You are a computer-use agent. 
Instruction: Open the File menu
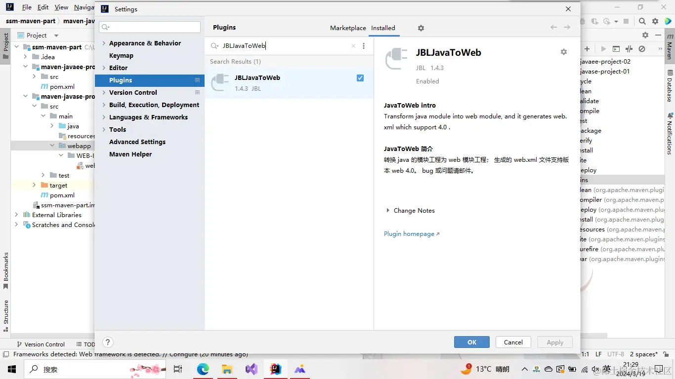pos(27,7)
